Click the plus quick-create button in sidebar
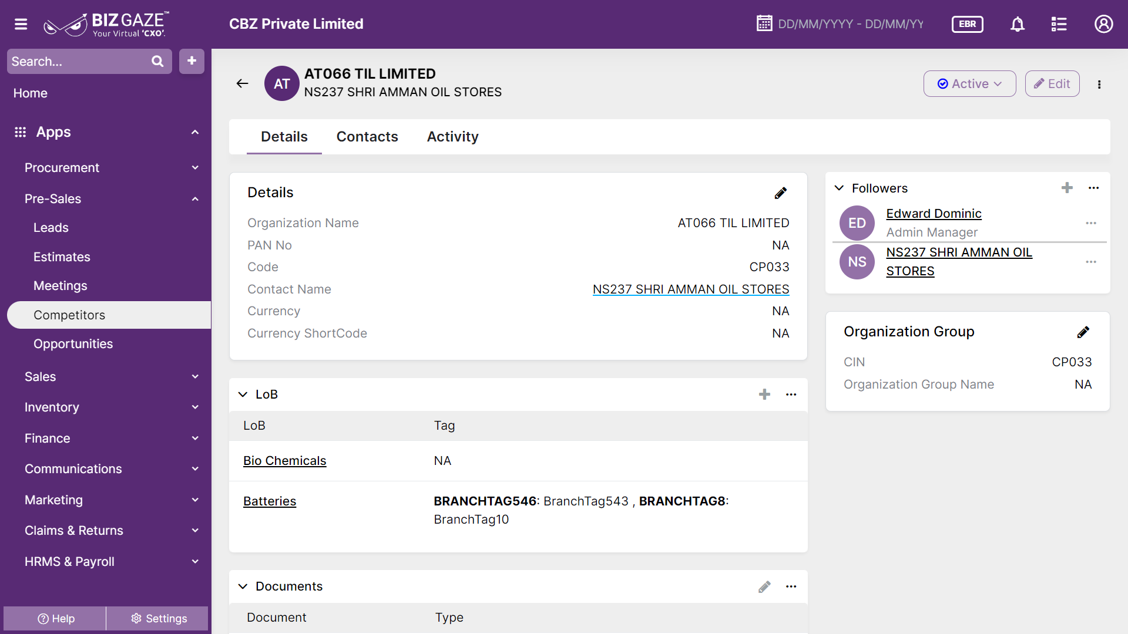The height and width of the screenshot is (634, 1128). click(x=192, y=61)
